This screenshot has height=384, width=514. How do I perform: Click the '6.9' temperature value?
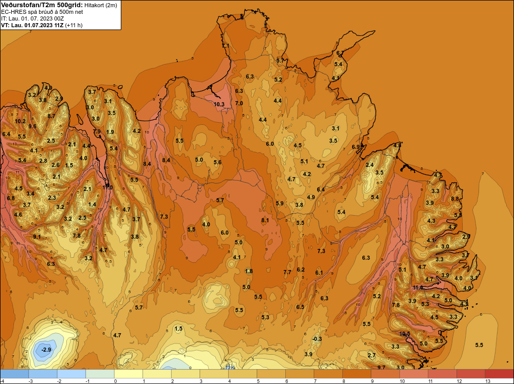click(356, 147)
